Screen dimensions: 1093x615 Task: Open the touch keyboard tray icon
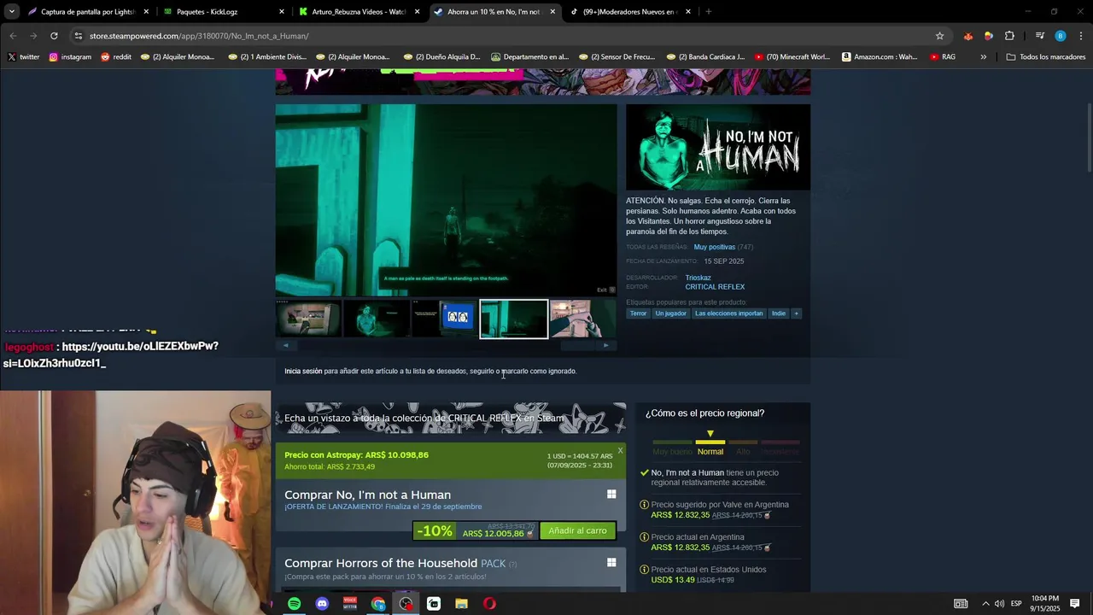(961, 604)
